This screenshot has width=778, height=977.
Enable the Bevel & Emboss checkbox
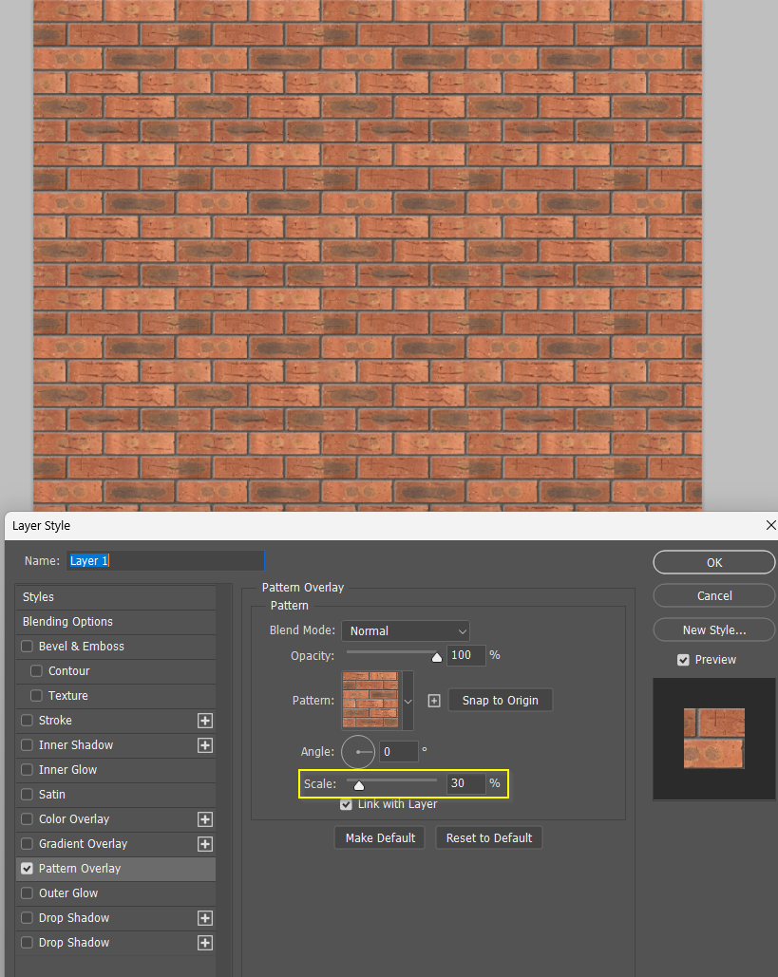[x=27, y=646]
